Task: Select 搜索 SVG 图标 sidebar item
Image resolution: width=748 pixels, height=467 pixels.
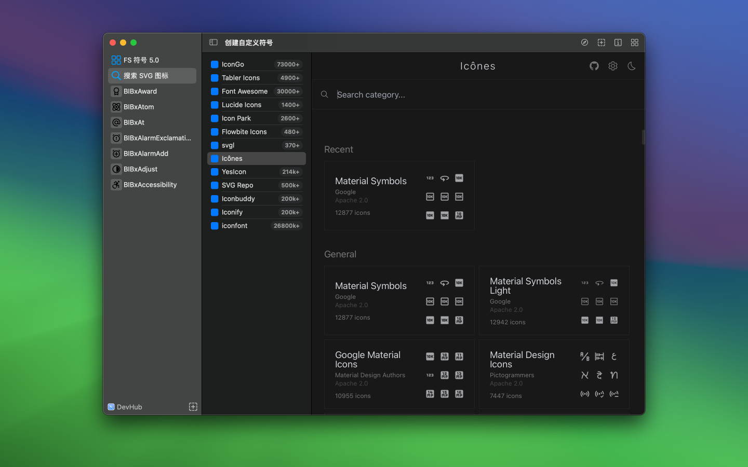Action: (x=152, y=76)
